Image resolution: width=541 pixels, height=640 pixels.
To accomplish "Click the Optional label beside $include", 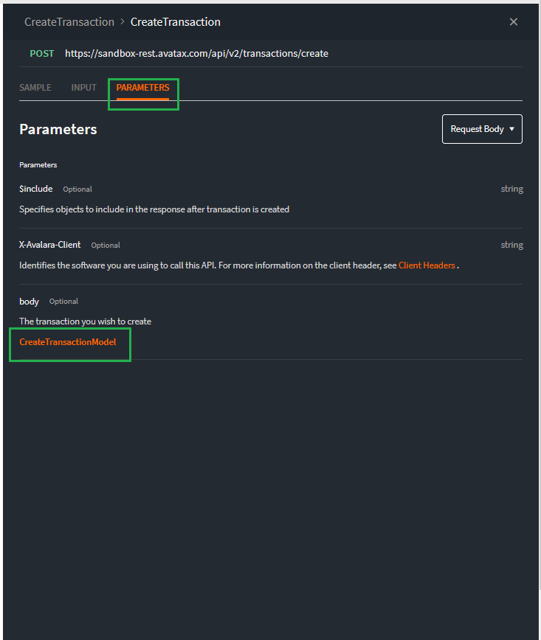I will (77, 189).
